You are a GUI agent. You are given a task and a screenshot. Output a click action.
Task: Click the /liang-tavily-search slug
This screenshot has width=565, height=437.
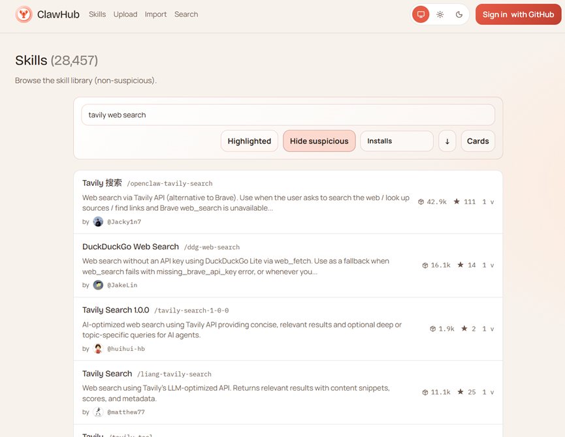coord(174,374)
